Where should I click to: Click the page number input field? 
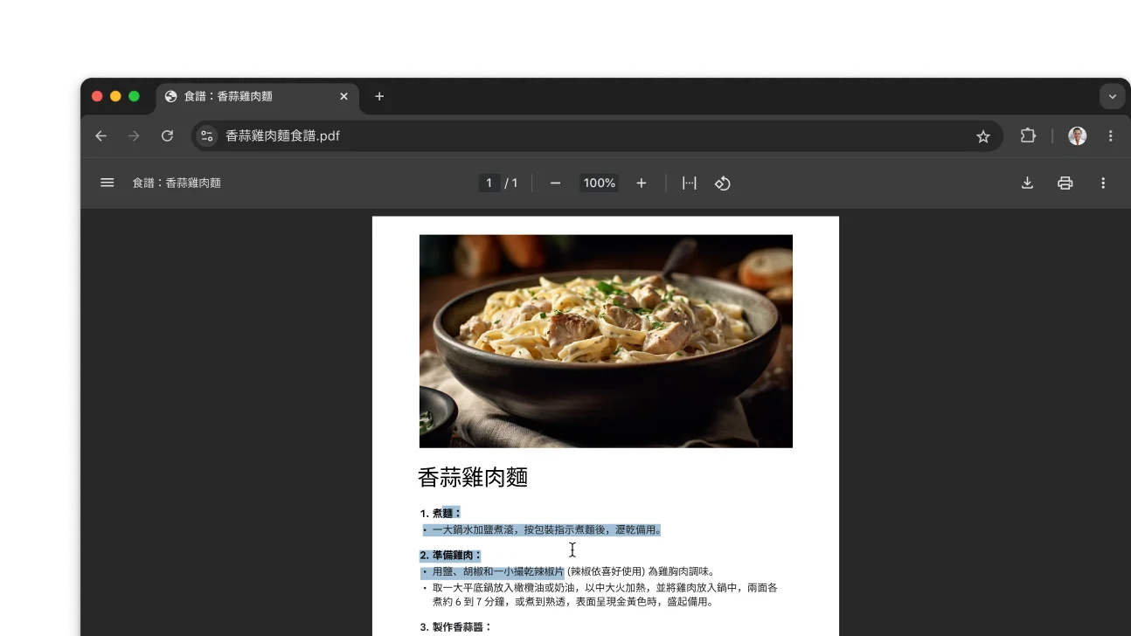click(x=489, y=183)
